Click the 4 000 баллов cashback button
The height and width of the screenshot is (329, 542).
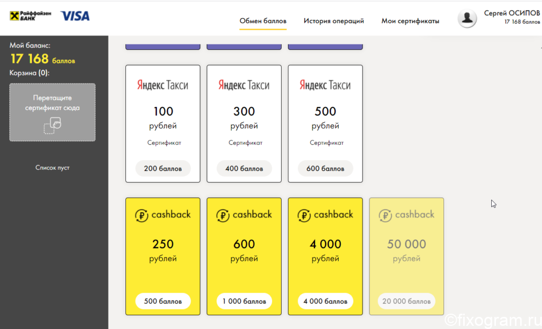326,301
